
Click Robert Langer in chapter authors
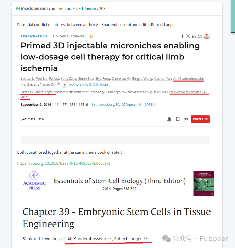click(x=128, y=239)
